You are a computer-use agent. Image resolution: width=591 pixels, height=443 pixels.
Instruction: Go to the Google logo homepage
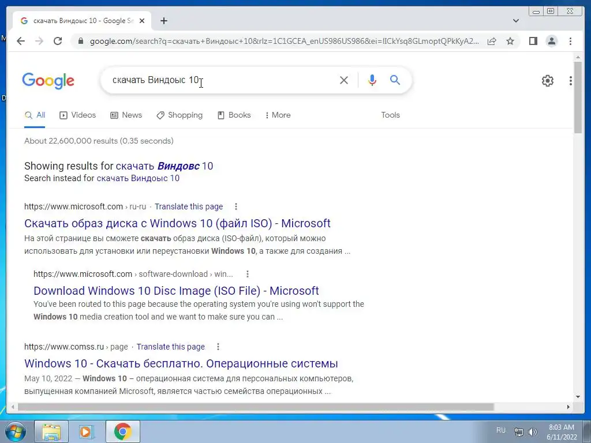[x=48, y=81]
